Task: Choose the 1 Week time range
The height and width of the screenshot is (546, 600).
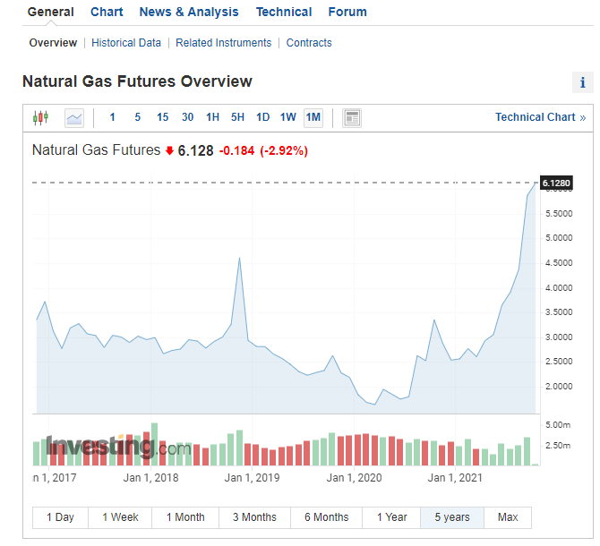Action: click(x=120, y=517)
